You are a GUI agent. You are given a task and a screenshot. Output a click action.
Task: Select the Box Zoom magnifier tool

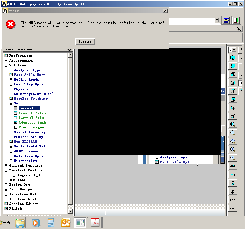[x=233, y=133]
